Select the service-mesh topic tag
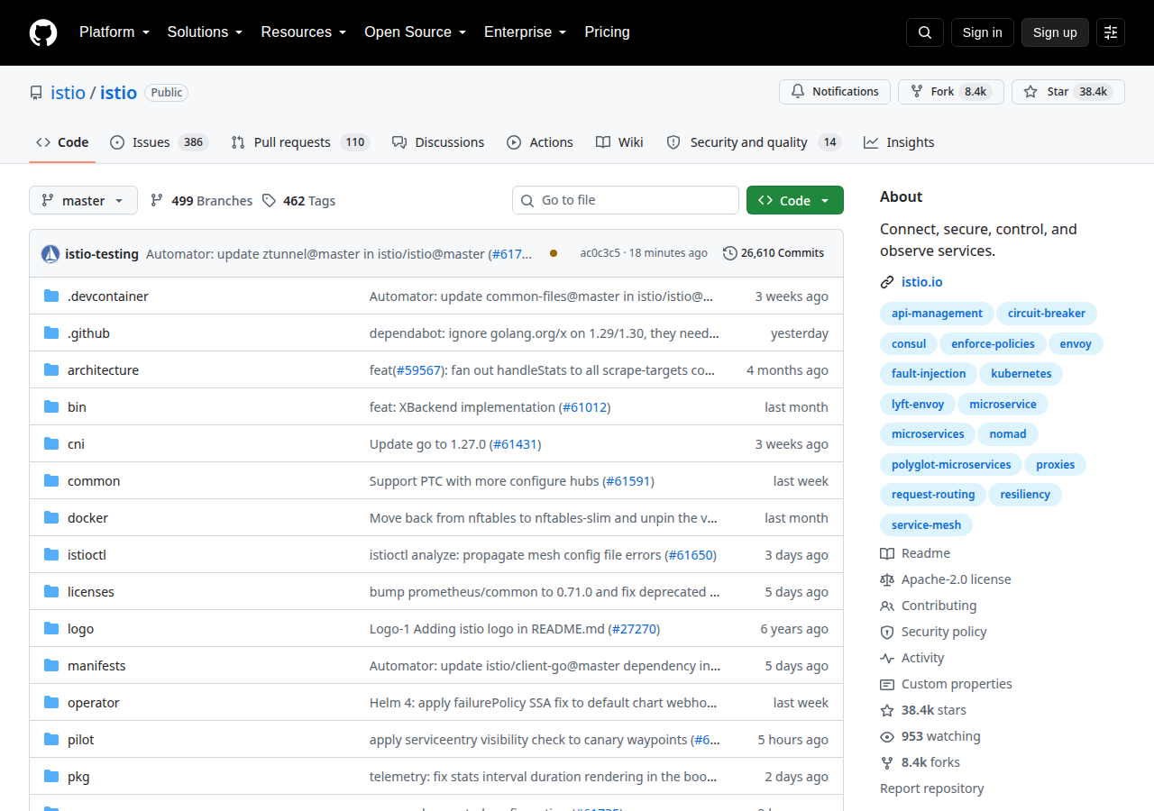Screen dimensions: 1154x811 click(x=926, y=524)
